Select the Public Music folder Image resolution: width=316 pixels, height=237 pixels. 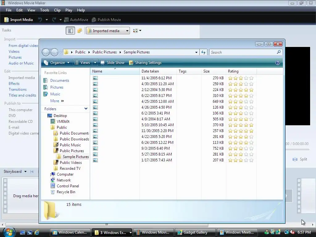[70, 145]
